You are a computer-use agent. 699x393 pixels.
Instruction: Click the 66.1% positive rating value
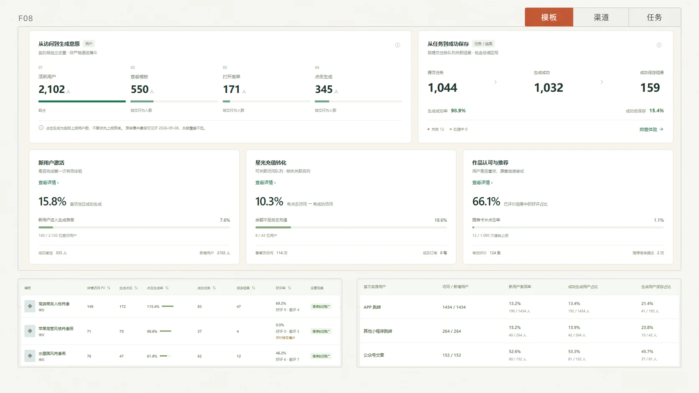[x=486, y=202]
